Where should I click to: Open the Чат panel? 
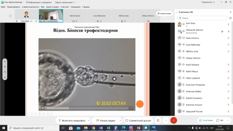(x=220, y=120)
